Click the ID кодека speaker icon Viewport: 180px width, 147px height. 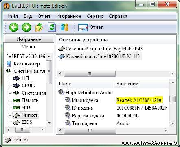click(68, 108)
